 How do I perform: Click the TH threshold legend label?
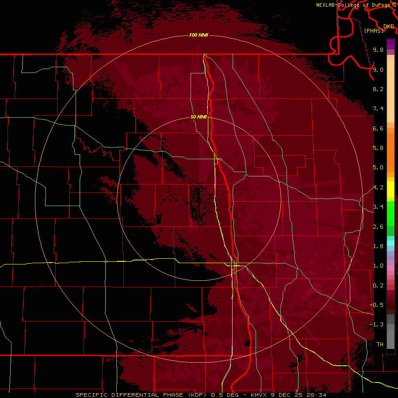tap(380, 344)
